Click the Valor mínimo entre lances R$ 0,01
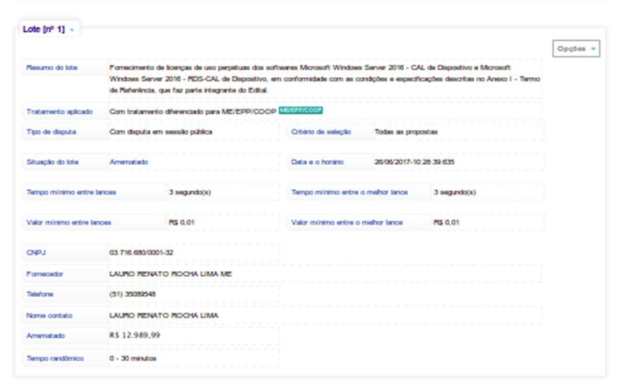This screenshot has height=391, width=618. [181, 221]
